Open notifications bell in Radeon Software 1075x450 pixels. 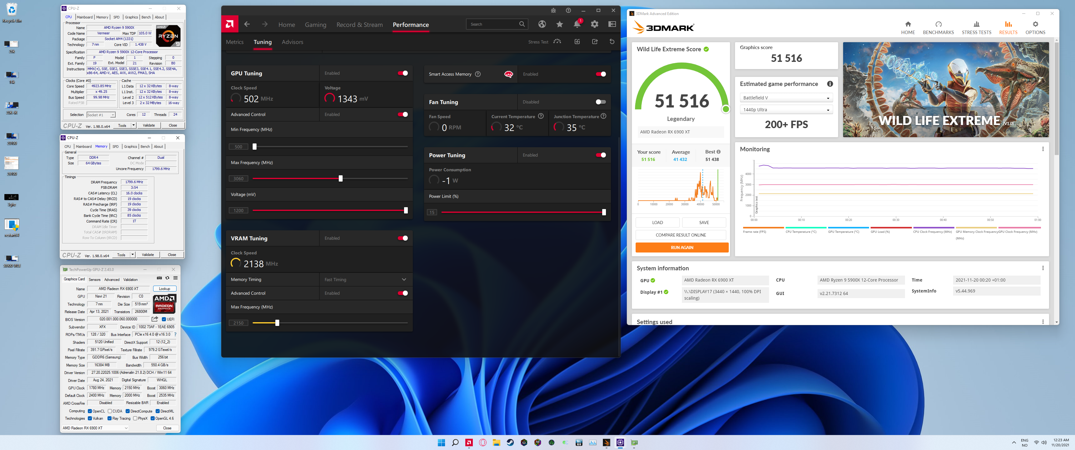coord(577,24)
